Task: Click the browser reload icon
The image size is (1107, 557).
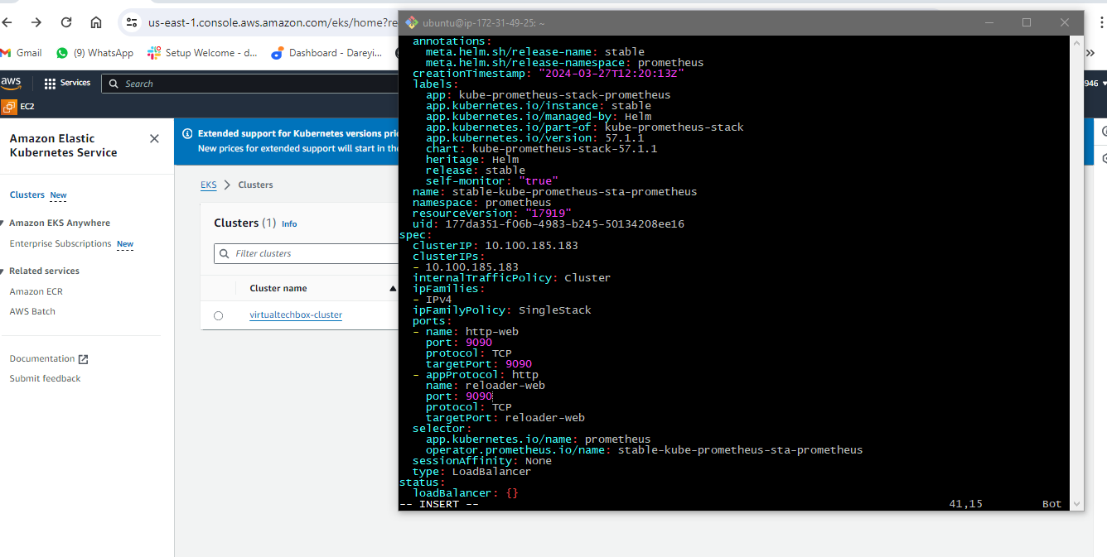Action: click(66, 22)
